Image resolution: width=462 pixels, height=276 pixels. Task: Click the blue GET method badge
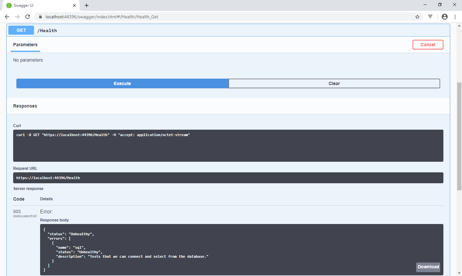(21, 30)
